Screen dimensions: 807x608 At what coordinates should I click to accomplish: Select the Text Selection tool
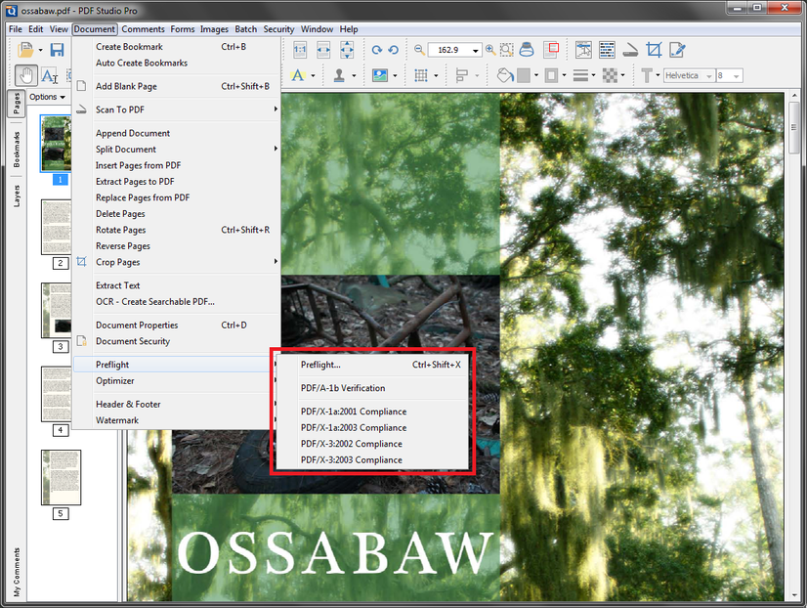50,76
